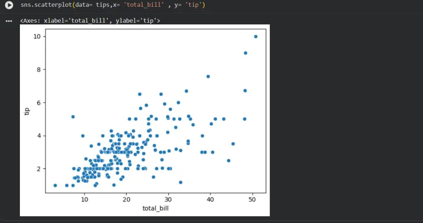Click inside the sns.scatterplot code line

[x=113, y=5]
